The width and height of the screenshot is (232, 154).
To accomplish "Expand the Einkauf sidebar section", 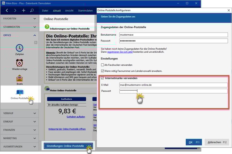I will (19, 121).
